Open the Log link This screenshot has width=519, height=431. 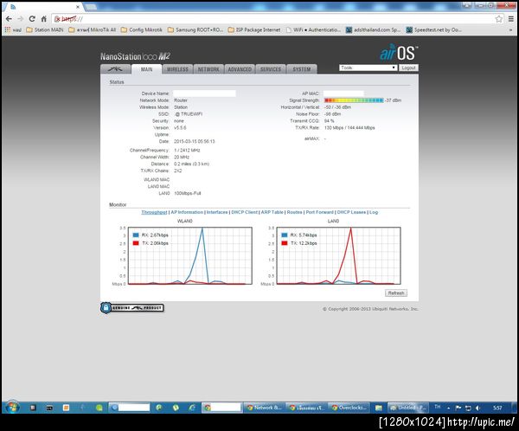click(374, 212)
